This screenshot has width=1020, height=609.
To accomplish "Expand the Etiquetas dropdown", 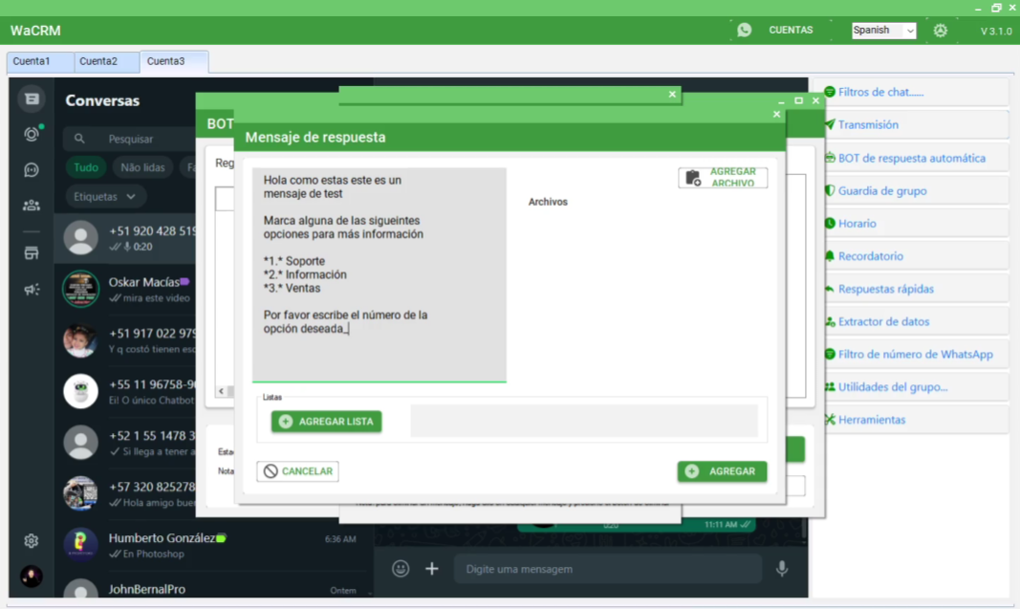I will point(105,195).
